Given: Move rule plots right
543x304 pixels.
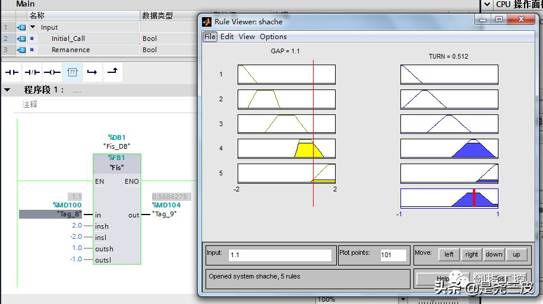Looking at the screenshot, I should tap(471, 255).
